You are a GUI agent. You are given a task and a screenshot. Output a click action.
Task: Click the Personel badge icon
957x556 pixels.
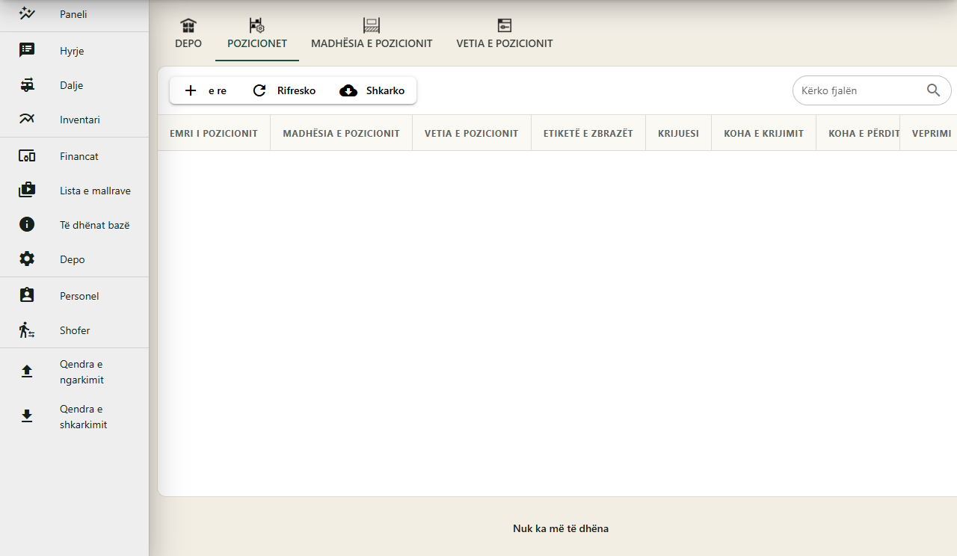pyautogui.click(x=27, y=295)
